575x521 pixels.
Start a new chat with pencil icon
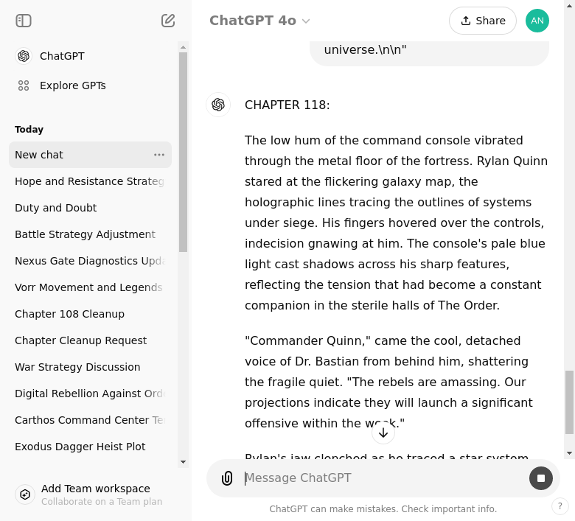(168, 21)
